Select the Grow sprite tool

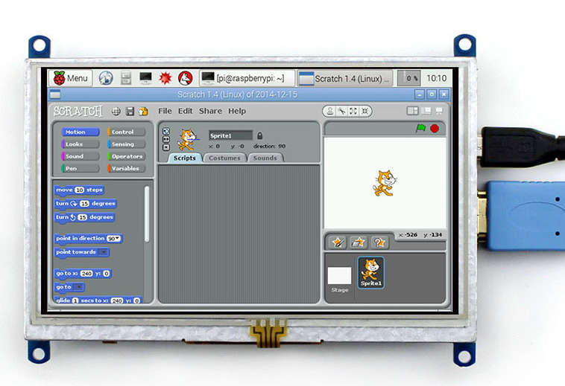[x=353, y=111]
